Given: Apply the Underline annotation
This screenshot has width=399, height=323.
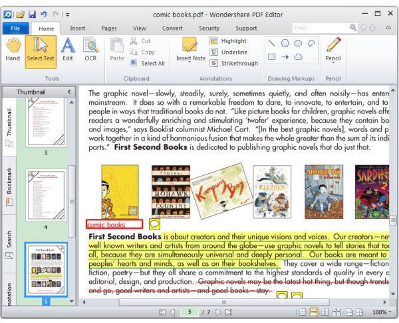Looking at the screenshot, I should tap(229, 52).
